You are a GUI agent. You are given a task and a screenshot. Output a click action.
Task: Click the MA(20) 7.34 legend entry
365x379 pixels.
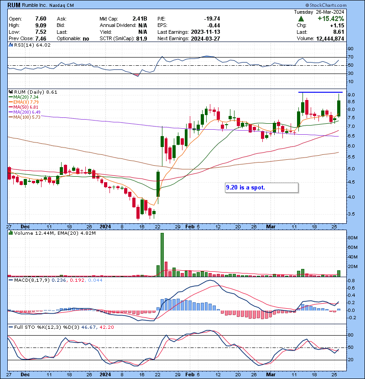coord(23,97)
